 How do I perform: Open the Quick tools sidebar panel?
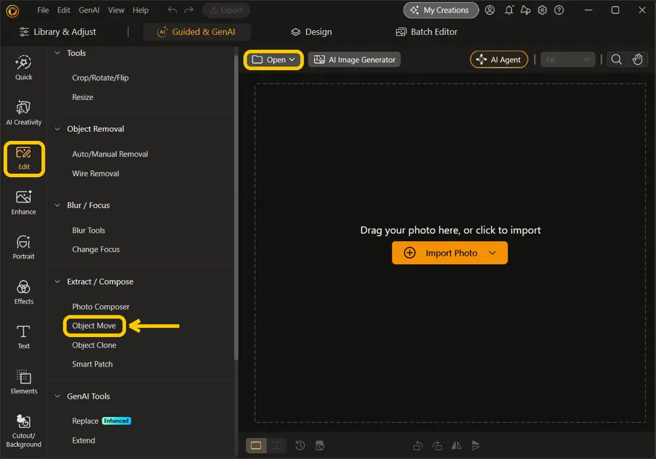click(x=24, y=68)
